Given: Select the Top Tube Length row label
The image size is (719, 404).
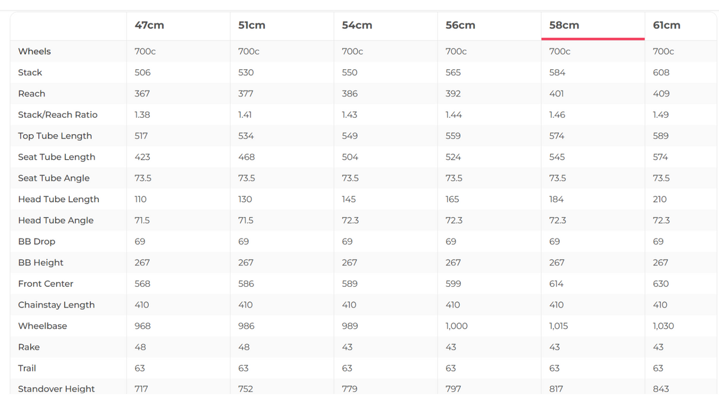Looking at the screenshot, I should [55, 136].
